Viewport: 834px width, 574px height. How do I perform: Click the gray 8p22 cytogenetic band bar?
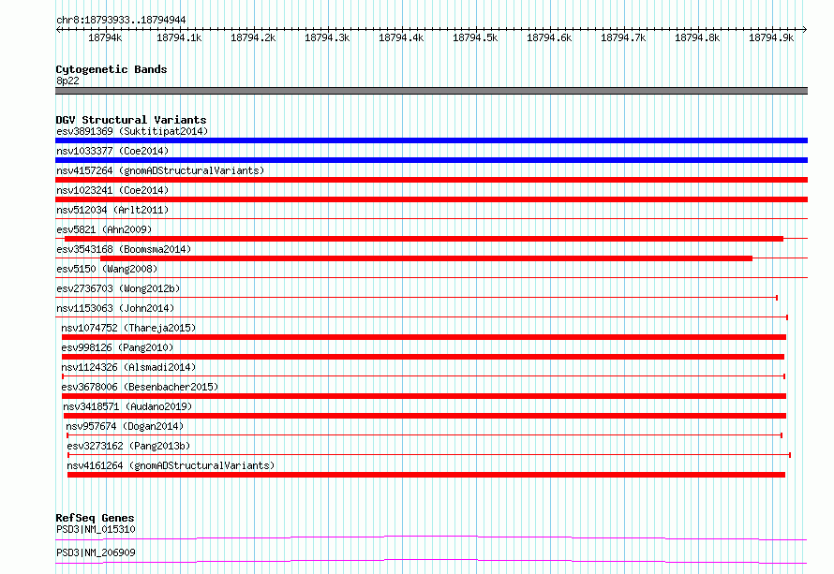431,91
